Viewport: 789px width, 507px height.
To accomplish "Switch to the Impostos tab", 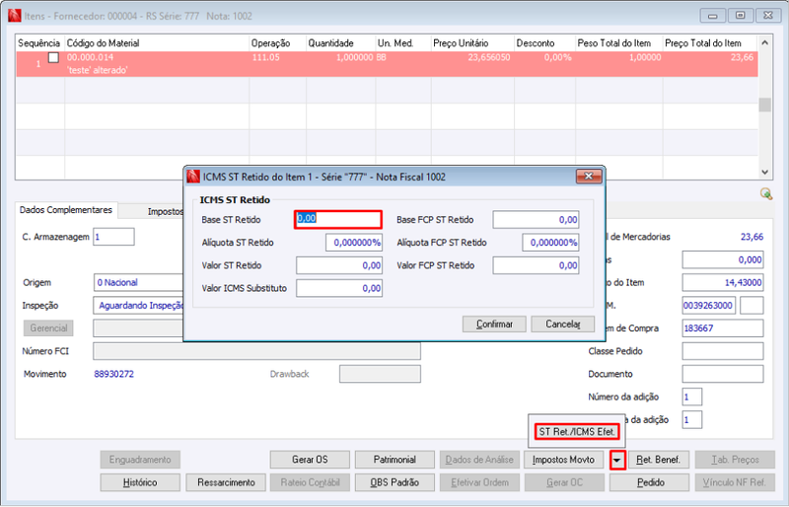I will click(165, 211).
